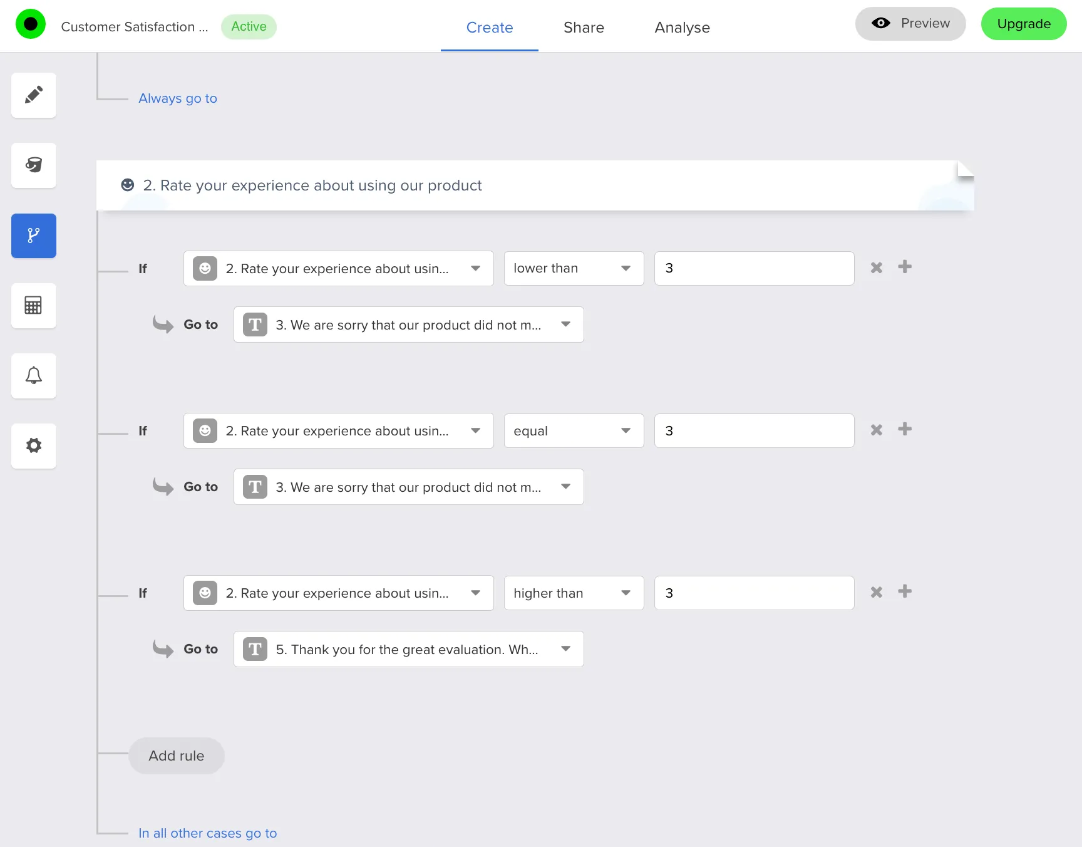This screenshot has height=847, width=1082.
Task: Open the calculator sidebar icon
Action: pos(34,306)
